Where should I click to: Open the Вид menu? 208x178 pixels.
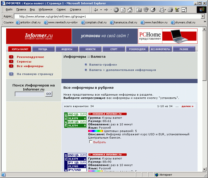(x=32, y=9)
